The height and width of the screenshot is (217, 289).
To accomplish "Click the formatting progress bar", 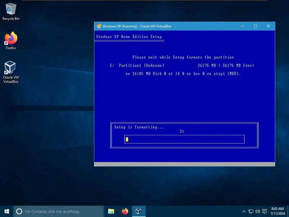I will tap(184, 139).
